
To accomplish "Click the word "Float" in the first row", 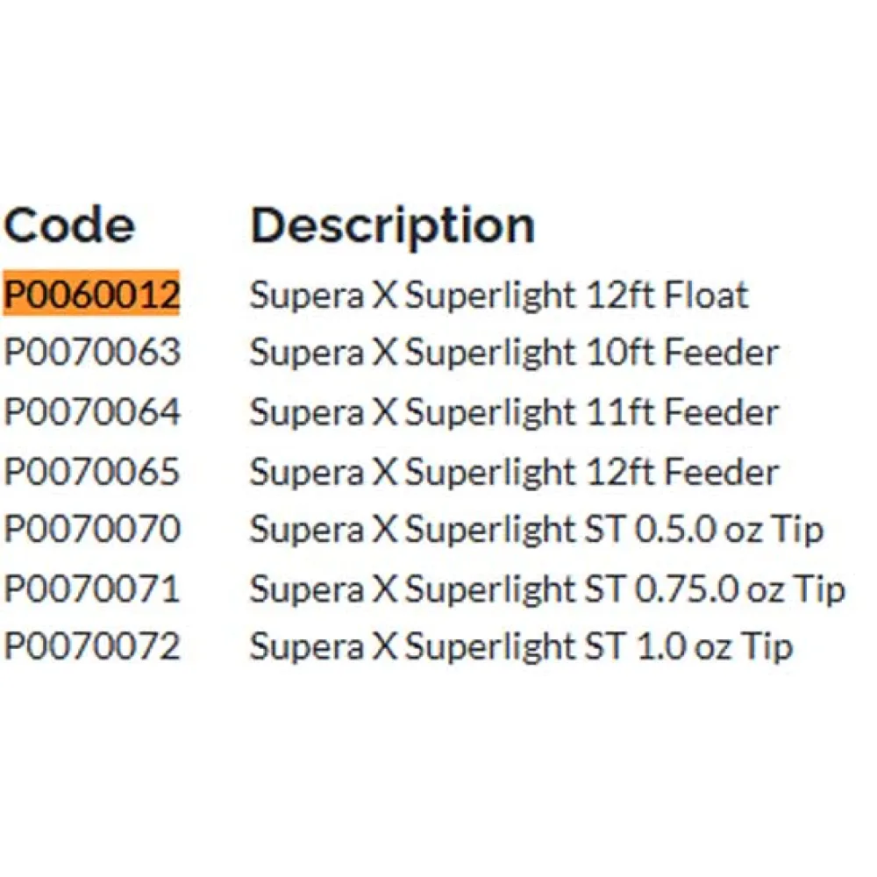I will pyautogui.click(x=706, y=295).
